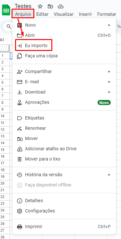Click the Configurações gear icon
Viewport: 121px width, 239px height.
coord(20,211)
